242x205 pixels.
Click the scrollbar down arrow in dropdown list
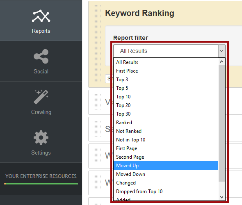tap(221, 197)
